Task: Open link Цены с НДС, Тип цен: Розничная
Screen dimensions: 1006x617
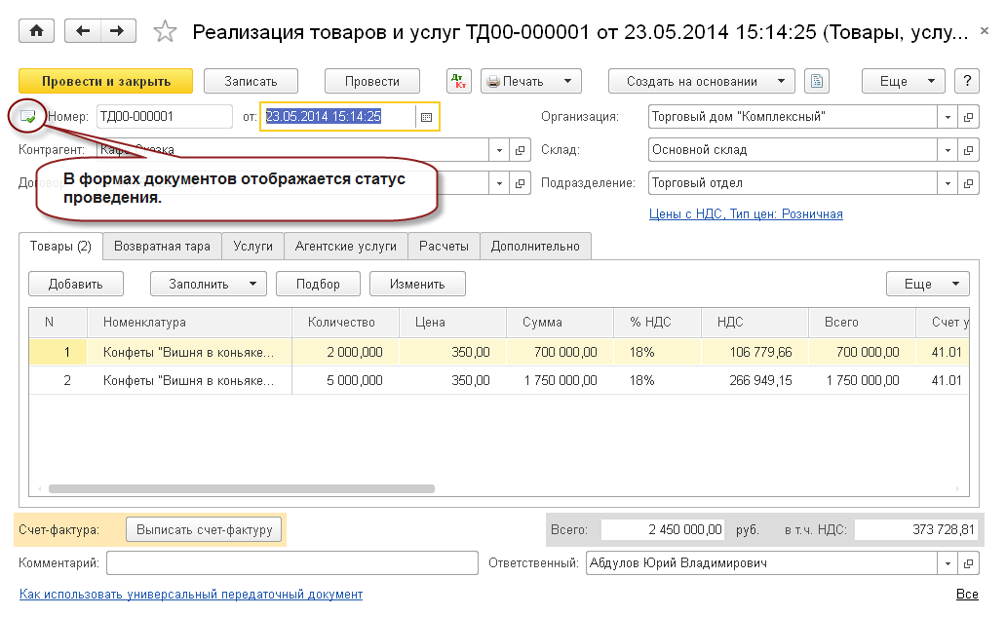Action: (746, 213)
